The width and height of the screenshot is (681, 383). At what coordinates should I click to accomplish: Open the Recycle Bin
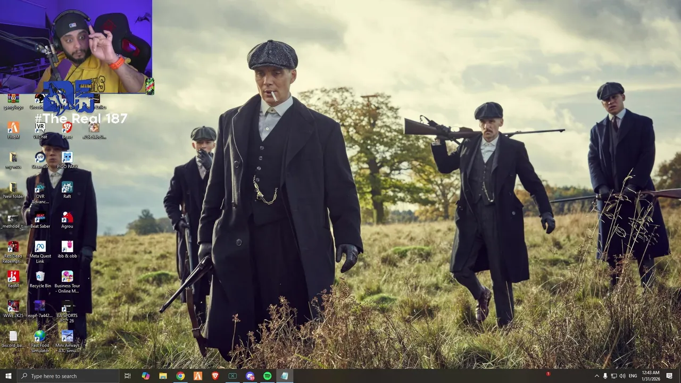pos(40,279)
